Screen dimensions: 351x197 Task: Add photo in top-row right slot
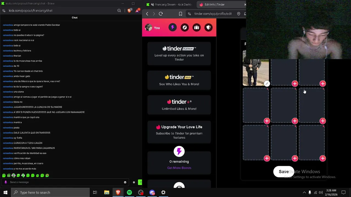pyautogui.click(x=323, y=83)
